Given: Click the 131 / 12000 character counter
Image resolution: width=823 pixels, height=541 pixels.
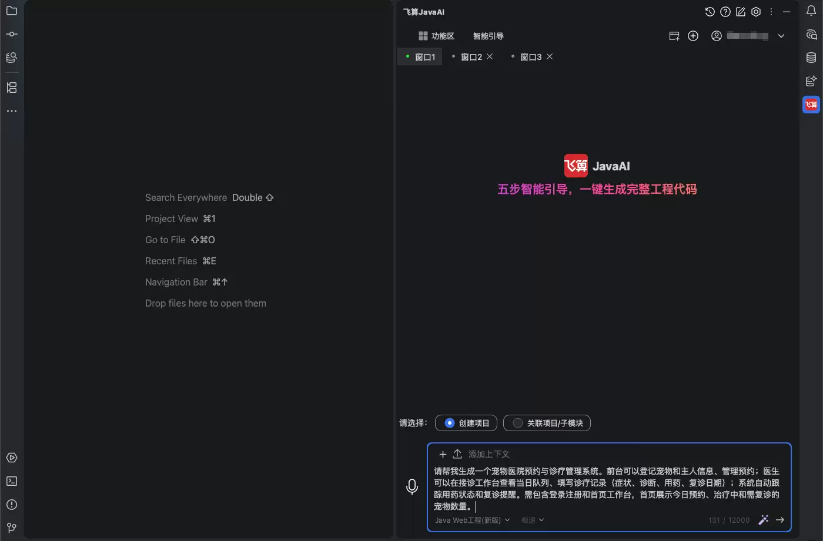Looking at the screenshot, I should 729,520.
